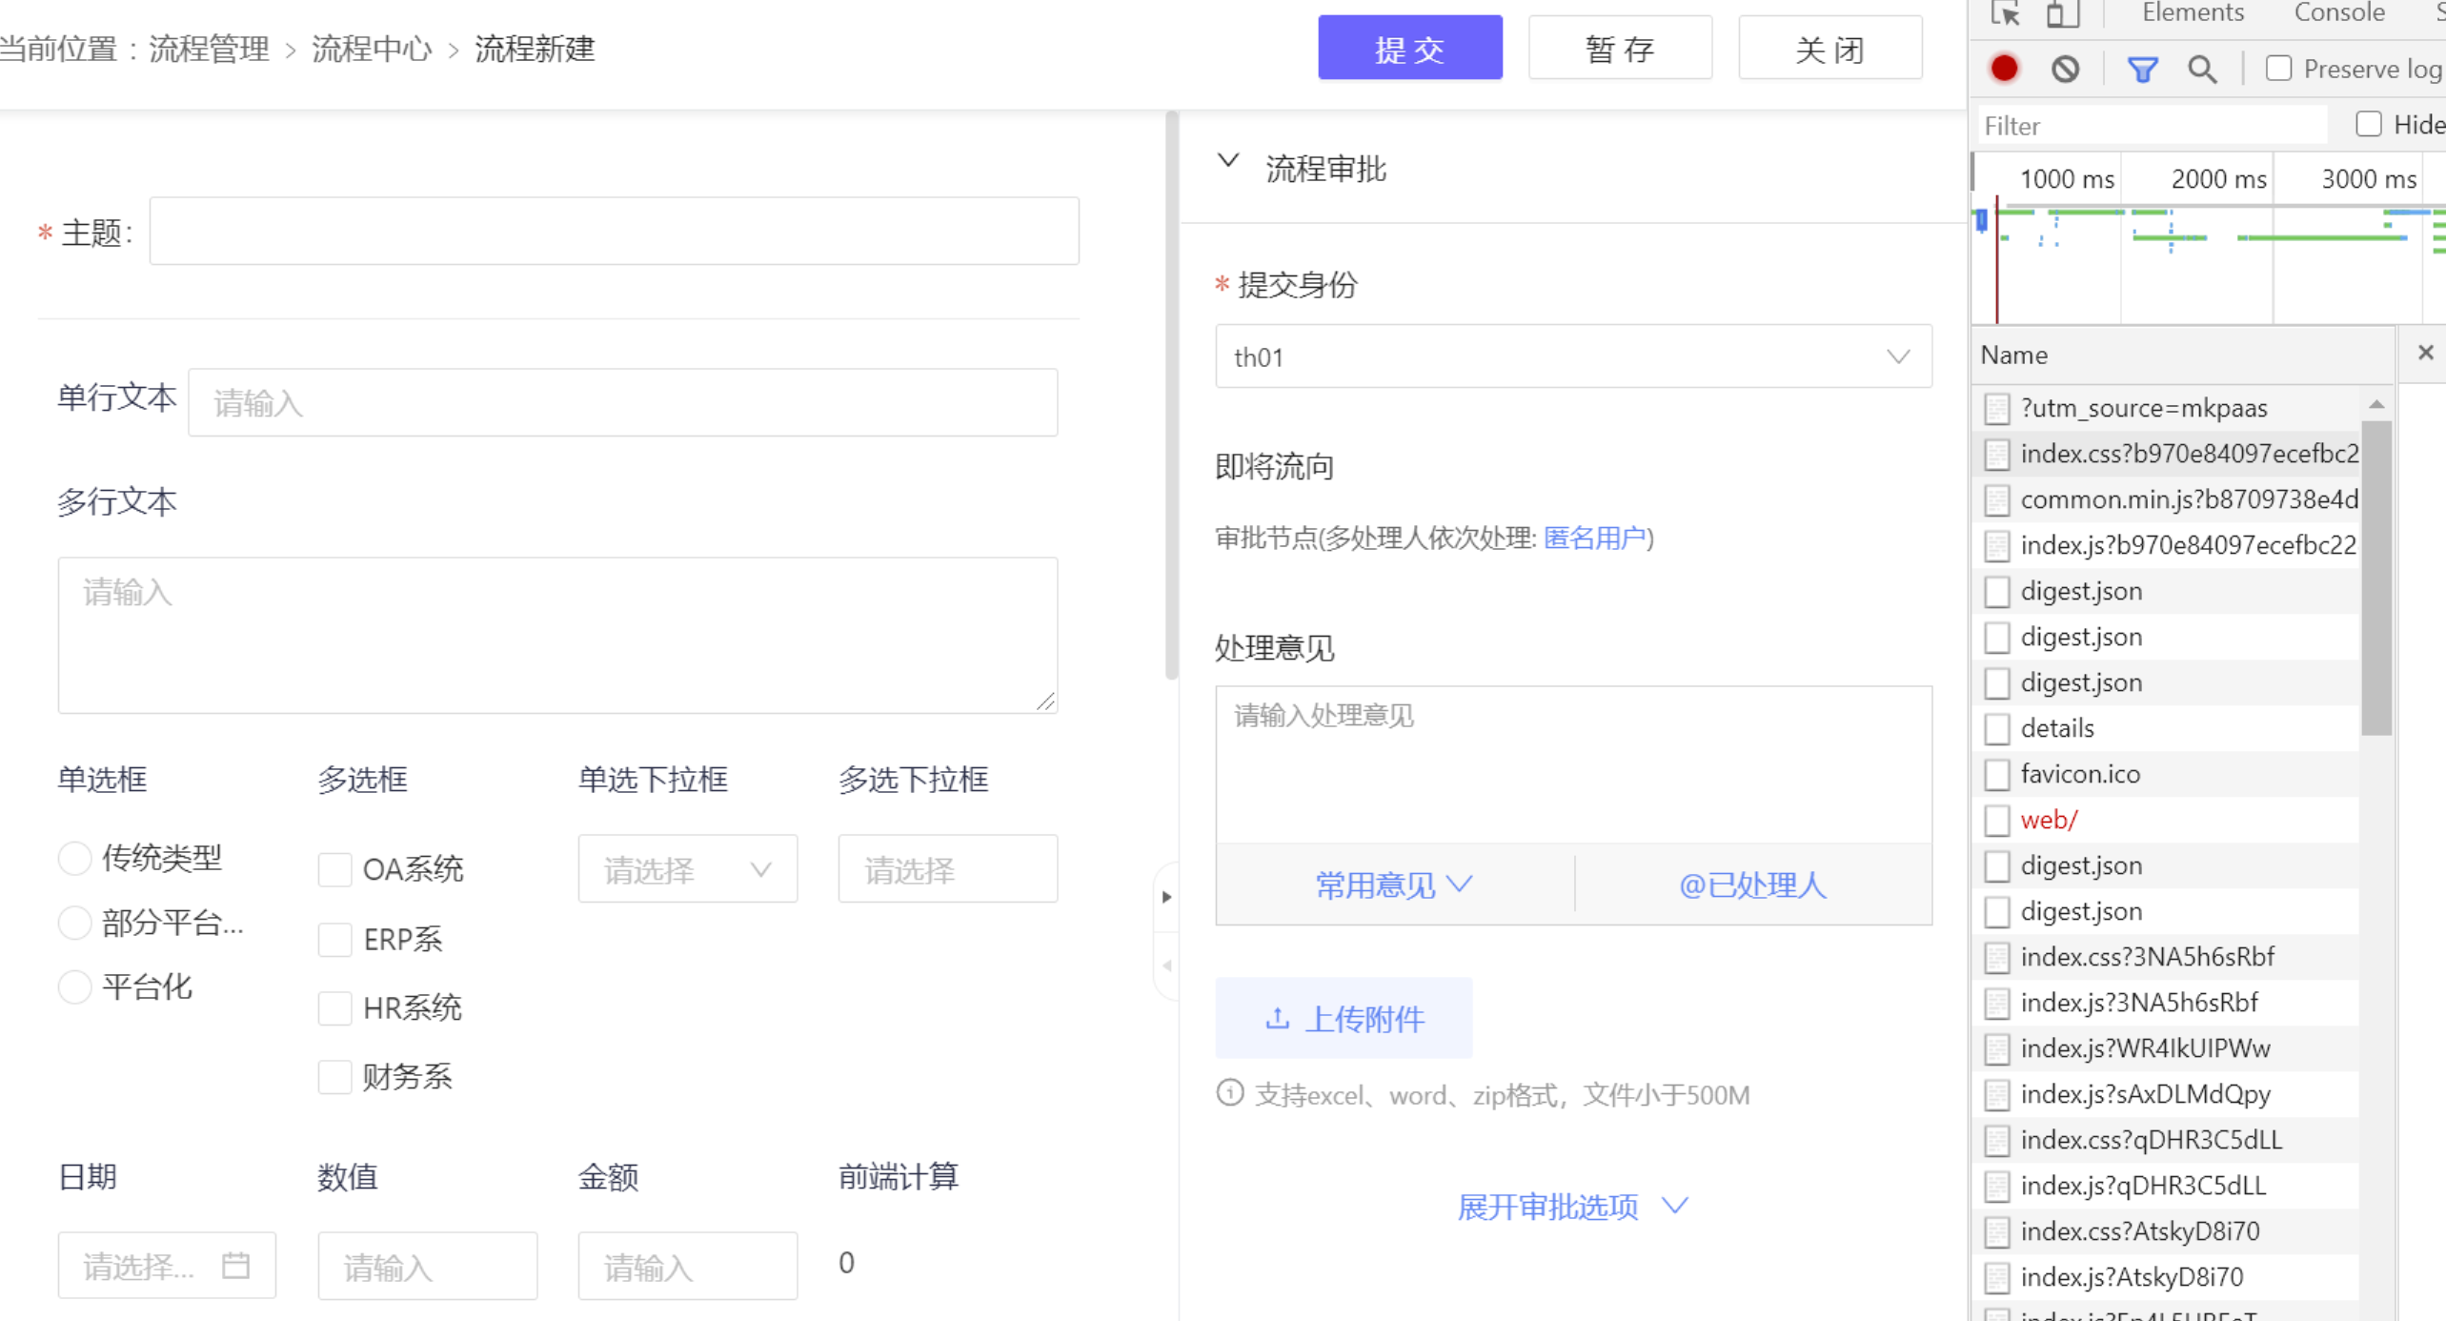This screenshot has width=2446, height=1321.
Task: Open the 提交身份 th01 dropdown
Action: click(x=1573, y=356)
